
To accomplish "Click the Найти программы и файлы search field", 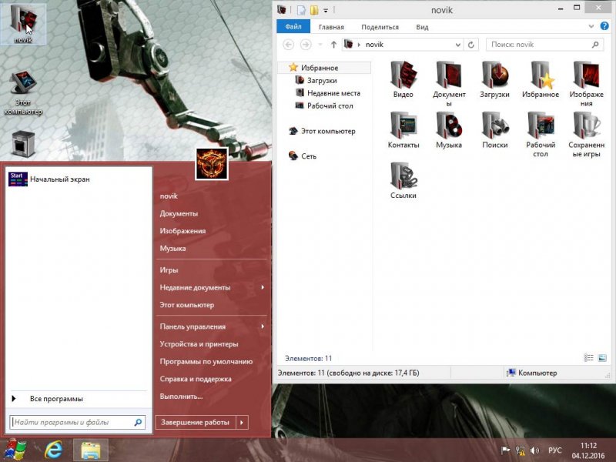I will coord(77,422).
